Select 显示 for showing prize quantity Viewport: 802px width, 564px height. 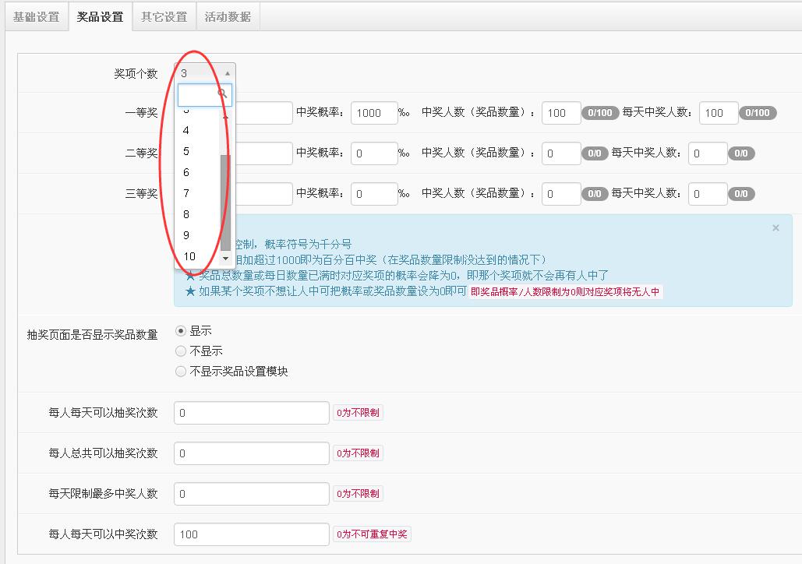179,330
